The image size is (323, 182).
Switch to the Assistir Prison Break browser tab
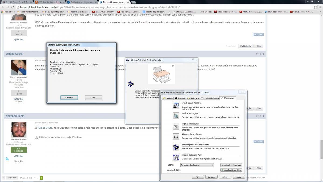(17, 2)
